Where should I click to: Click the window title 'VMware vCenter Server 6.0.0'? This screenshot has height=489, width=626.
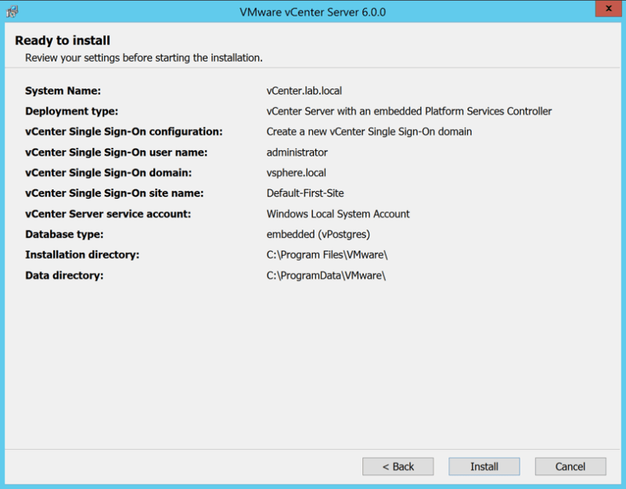tap(313, 13)
